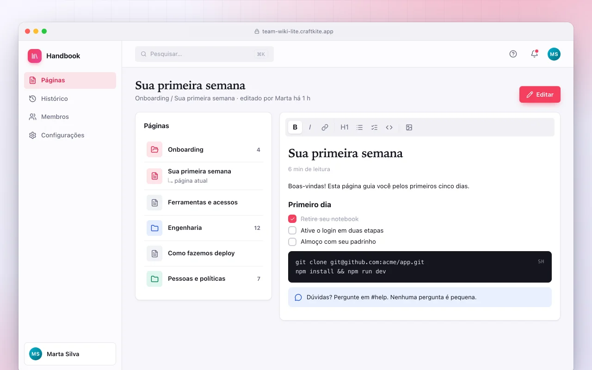Image resolution: width=592 pixels, height=370 pixels.
Task: Insert a link using the toolbar icon
Action: (x=325, y=127)
